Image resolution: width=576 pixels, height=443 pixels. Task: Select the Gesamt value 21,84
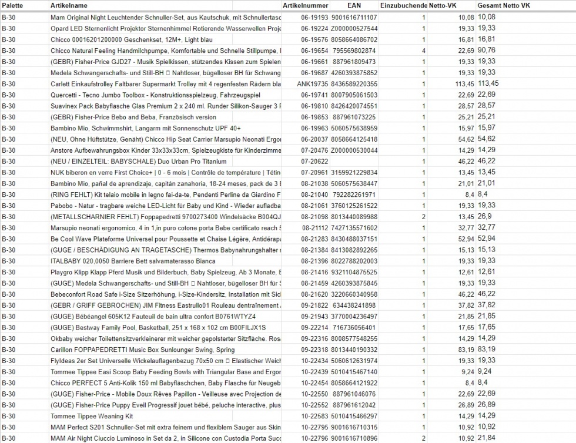[487, 438]
